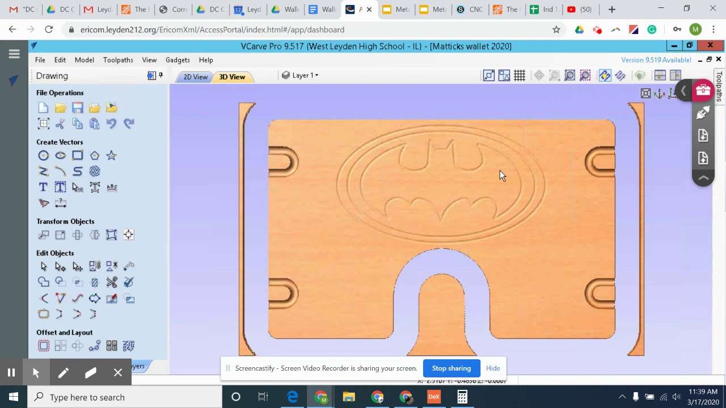Select the Screencastify pen annotation tool
This screenshot has width=726, height=408.
[63, 373]
